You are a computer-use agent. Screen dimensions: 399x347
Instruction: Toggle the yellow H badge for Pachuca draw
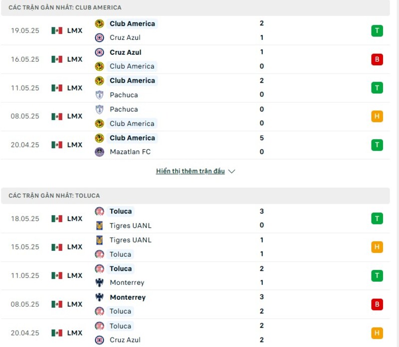click(377, 116)
